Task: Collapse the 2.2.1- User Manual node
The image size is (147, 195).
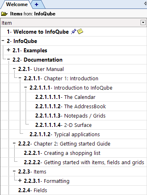Action: pyautogui.click(x=14, y=69)
